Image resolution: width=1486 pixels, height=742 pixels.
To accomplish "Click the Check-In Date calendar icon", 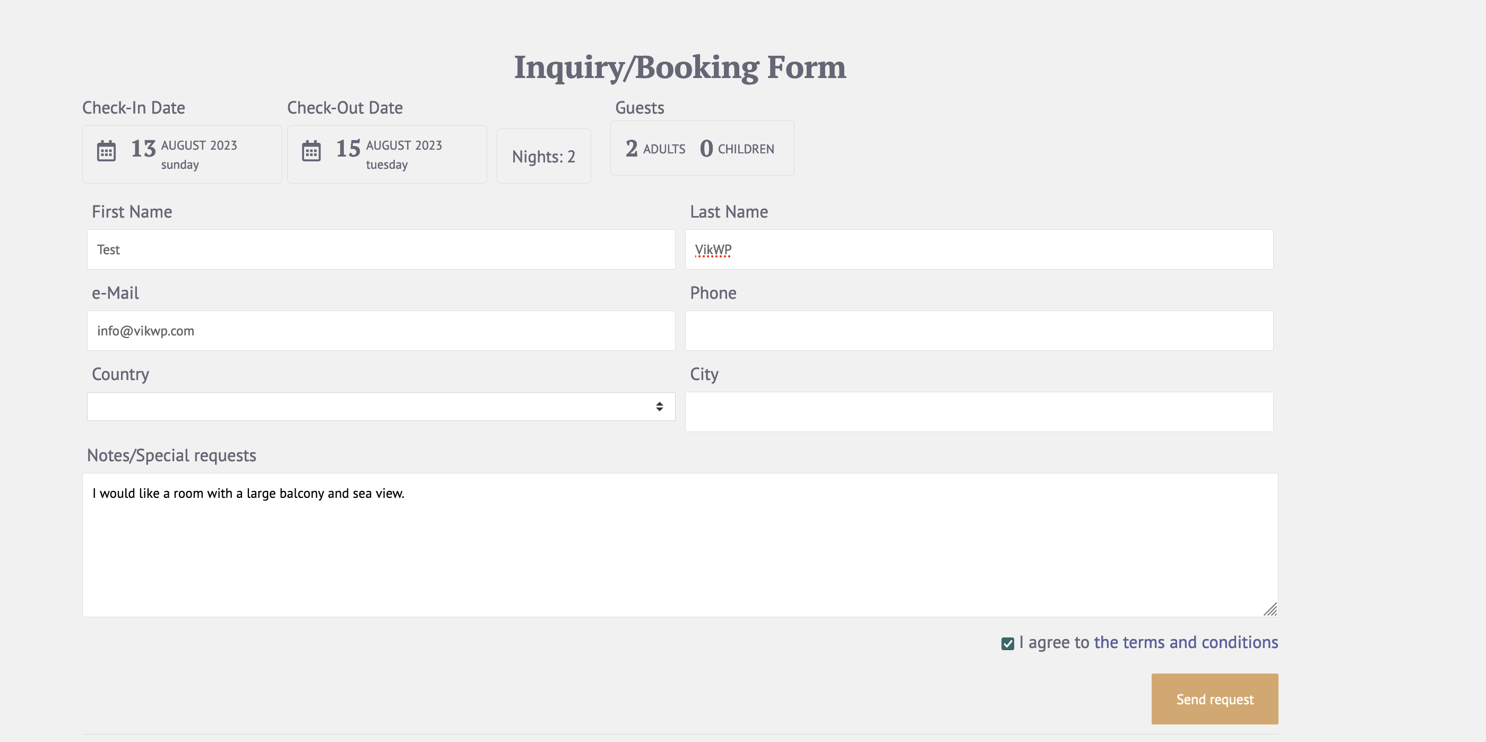I will point(106,151).
